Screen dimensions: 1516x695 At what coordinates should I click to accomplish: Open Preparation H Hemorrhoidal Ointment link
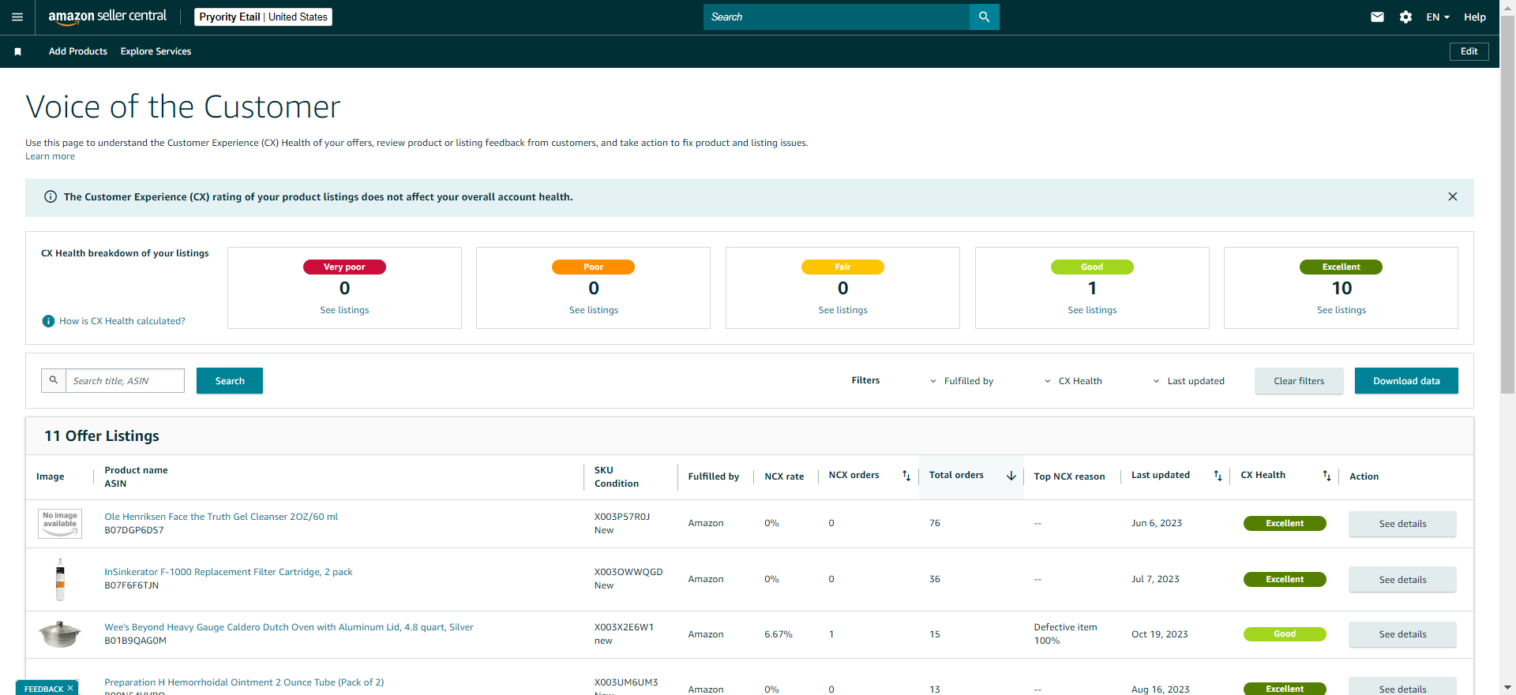pyautogui.click(x=244, y=682)
